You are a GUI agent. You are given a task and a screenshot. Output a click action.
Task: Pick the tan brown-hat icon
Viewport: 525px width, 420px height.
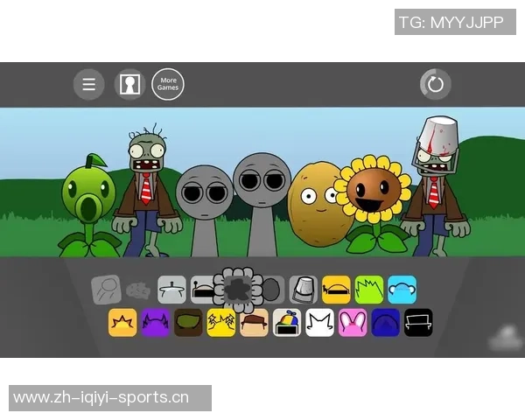(x=254, y=323)
